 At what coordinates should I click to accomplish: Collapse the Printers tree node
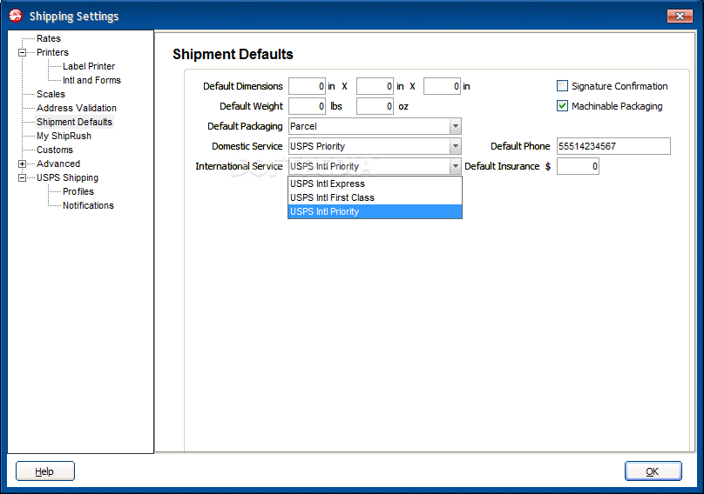click(x=22, y=52)
